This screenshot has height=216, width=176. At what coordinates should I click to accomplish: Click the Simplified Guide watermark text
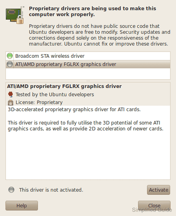click(x=152, y=210)
